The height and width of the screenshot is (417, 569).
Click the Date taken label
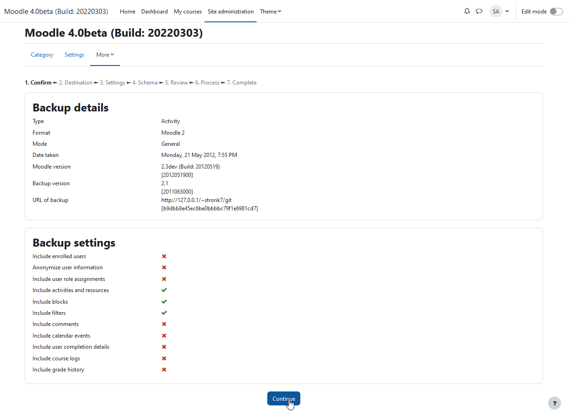46,155
